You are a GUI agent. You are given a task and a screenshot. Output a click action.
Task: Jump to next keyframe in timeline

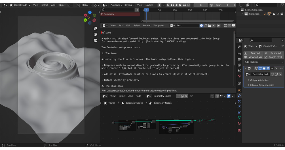(x=184, y=5)
